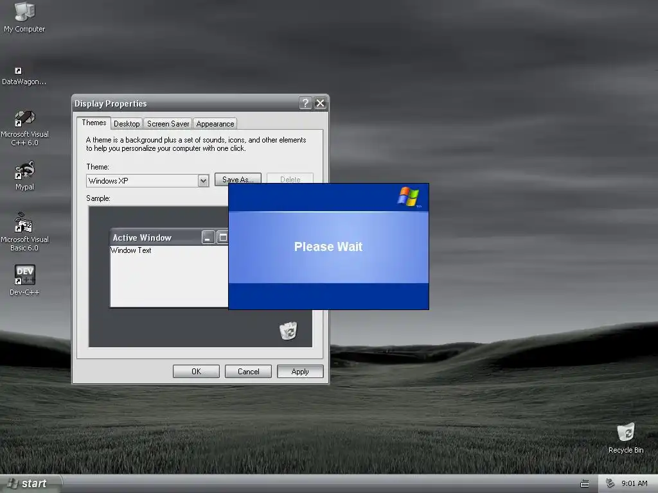Select the Dev-C++ desktop icon
The image size is (658, 493).
pyautogui.click(x=25, y=280)
